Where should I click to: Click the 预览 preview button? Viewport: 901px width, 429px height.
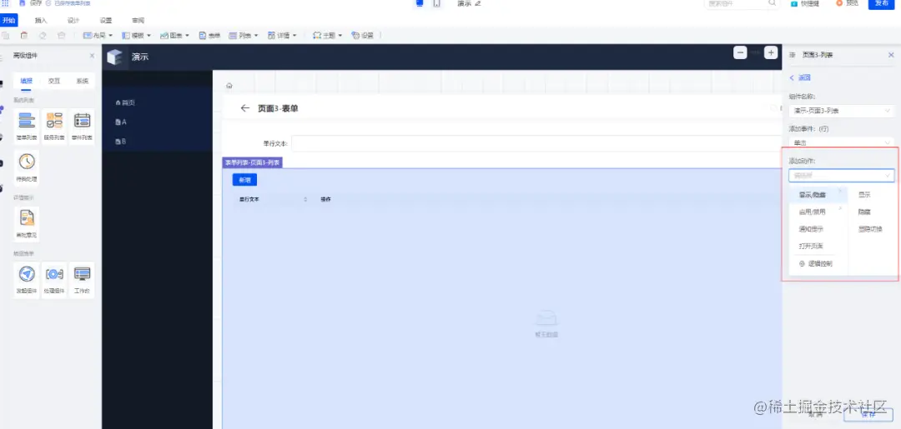coord(847,3)
